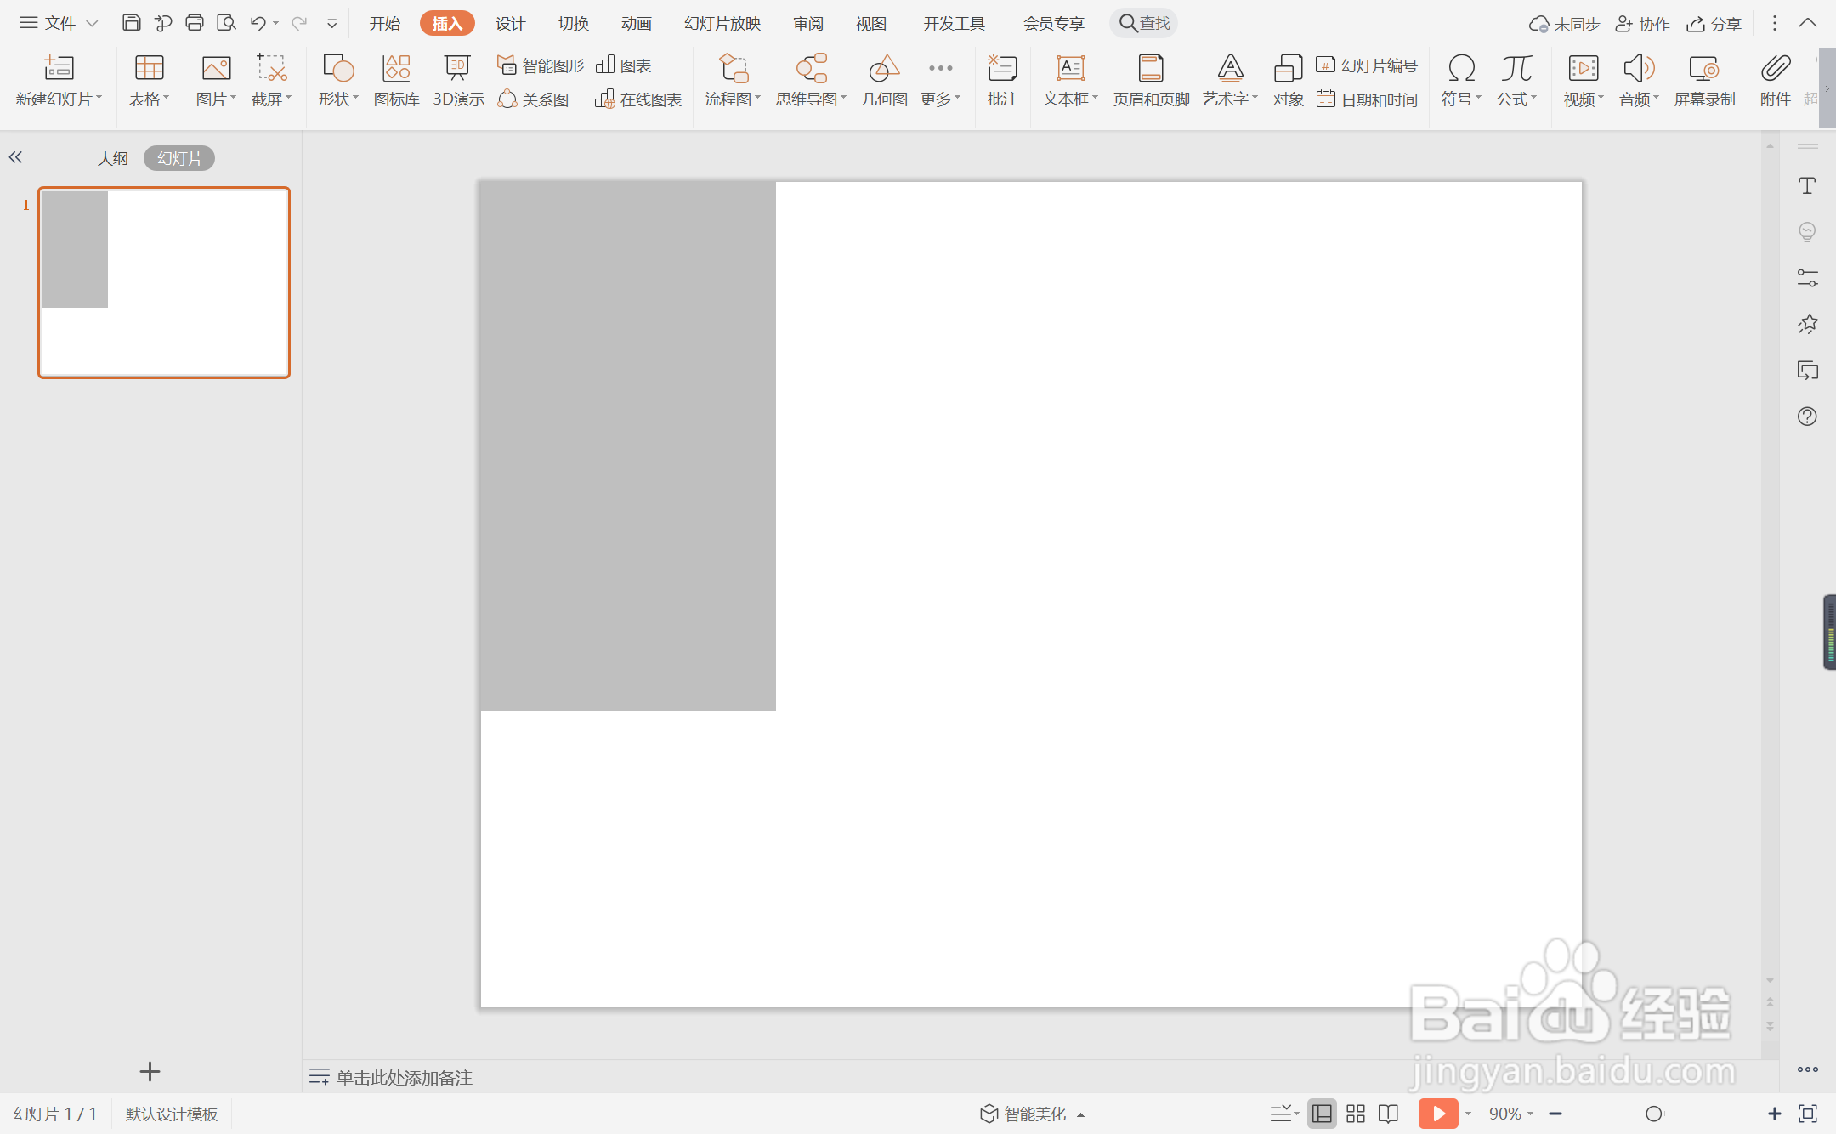Click the zoom slider handle
Viewport: 1836px width, 1134px height.
[x=1653, y=1114]
